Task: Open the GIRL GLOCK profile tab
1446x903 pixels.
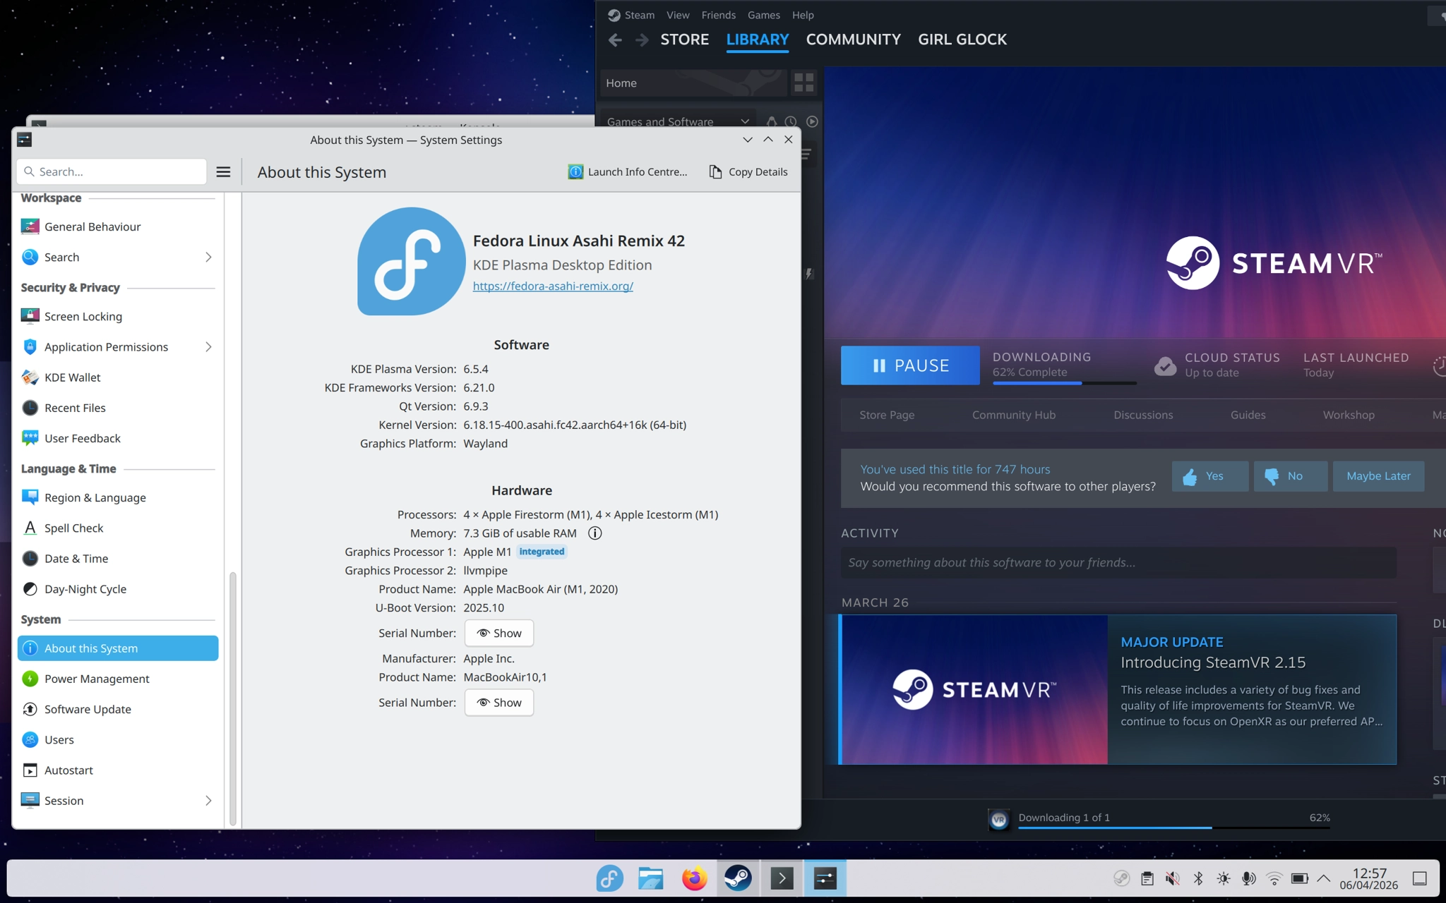Action: 962,40
